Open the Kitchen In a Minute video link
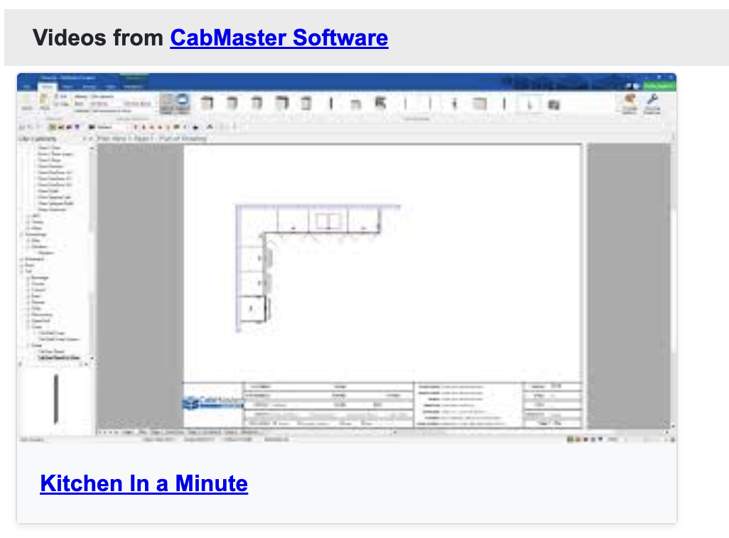The image size is (729, 538). click(x=144, y=483)
